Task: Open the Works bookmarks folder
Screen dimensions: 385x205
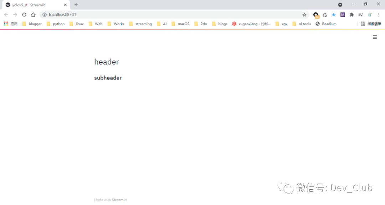Action: click(115, 24)
